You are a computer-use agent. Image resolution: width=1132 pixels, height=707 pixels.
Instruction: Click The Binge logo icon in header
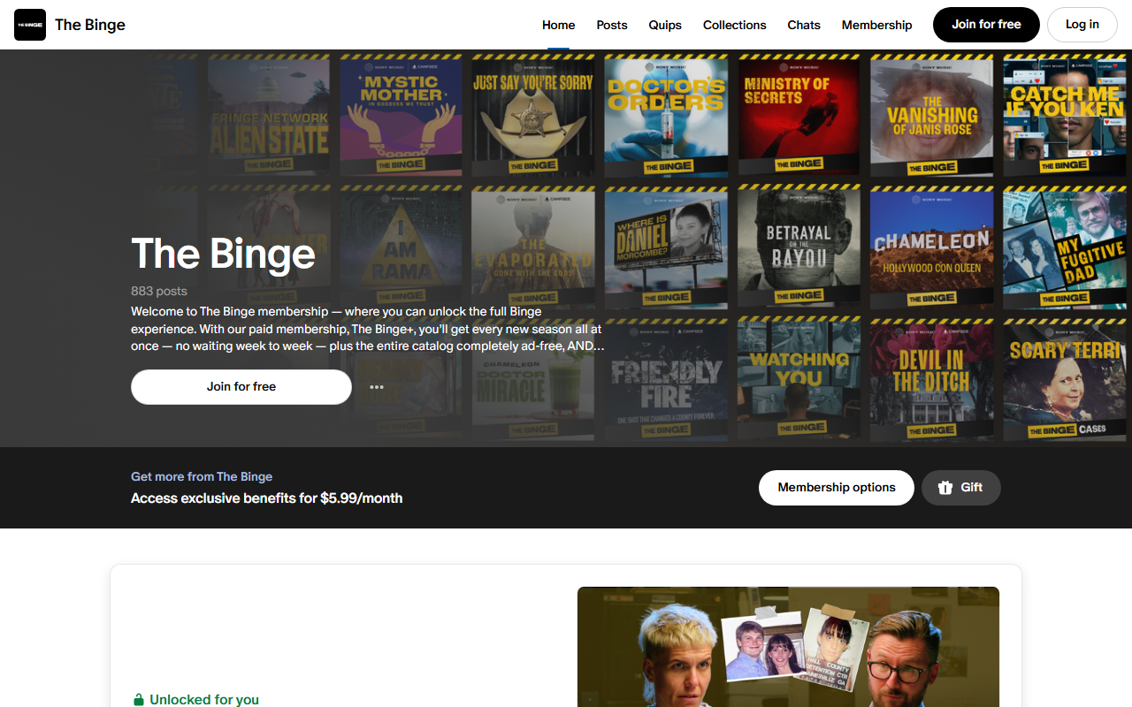click(30, 25)
